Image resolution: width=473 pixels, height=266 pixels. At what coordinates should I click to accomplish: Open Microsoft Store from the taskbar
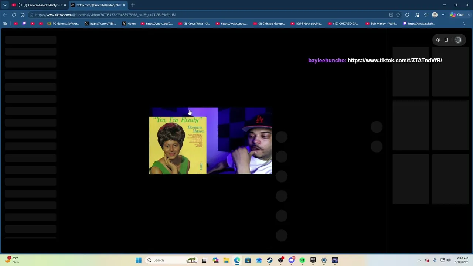[248, 260]
